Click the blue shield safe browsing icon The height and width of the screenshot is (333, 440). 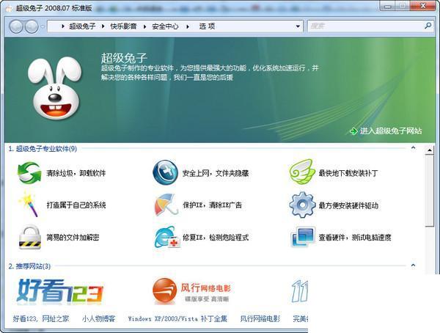point(165,172)
